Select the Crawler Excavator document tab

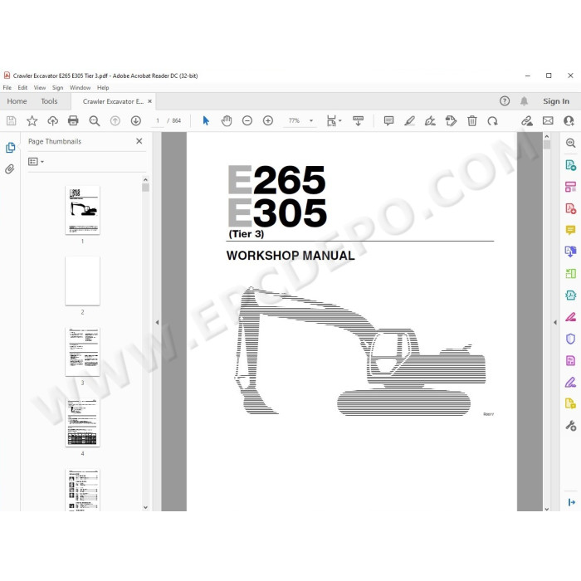(113, 101)
